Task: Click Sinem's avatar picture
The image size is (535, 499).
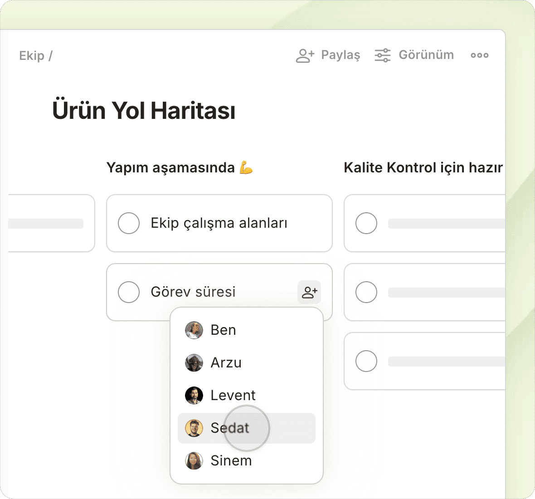Action: pos(194,461)
